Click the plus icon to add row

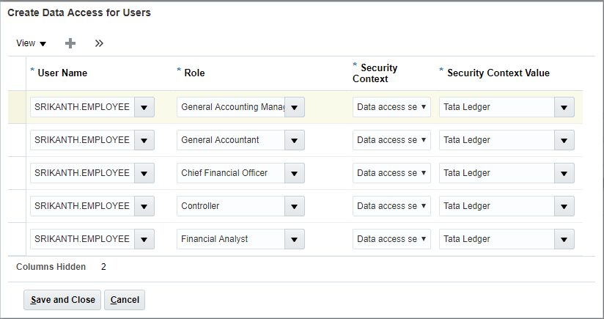pyautogui.click(x=70, y=43)
